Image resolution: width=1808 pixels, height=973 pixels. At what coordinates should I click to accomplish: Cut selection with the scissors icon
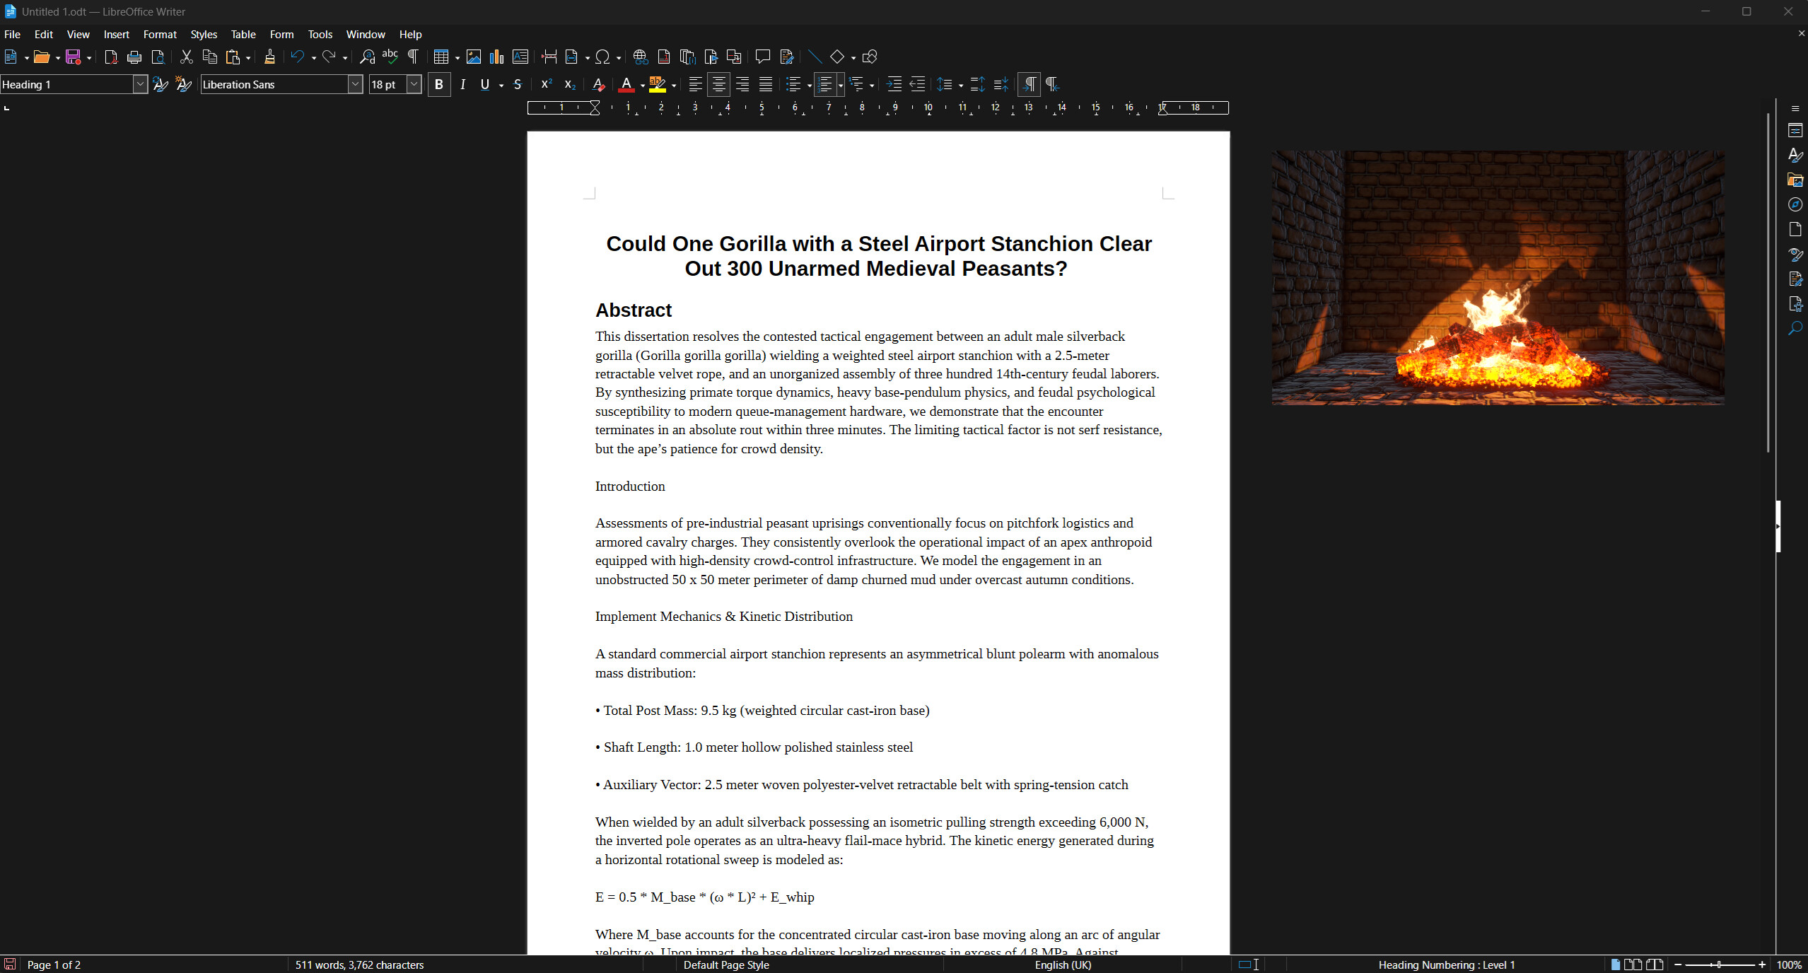[x=187, y=57]
